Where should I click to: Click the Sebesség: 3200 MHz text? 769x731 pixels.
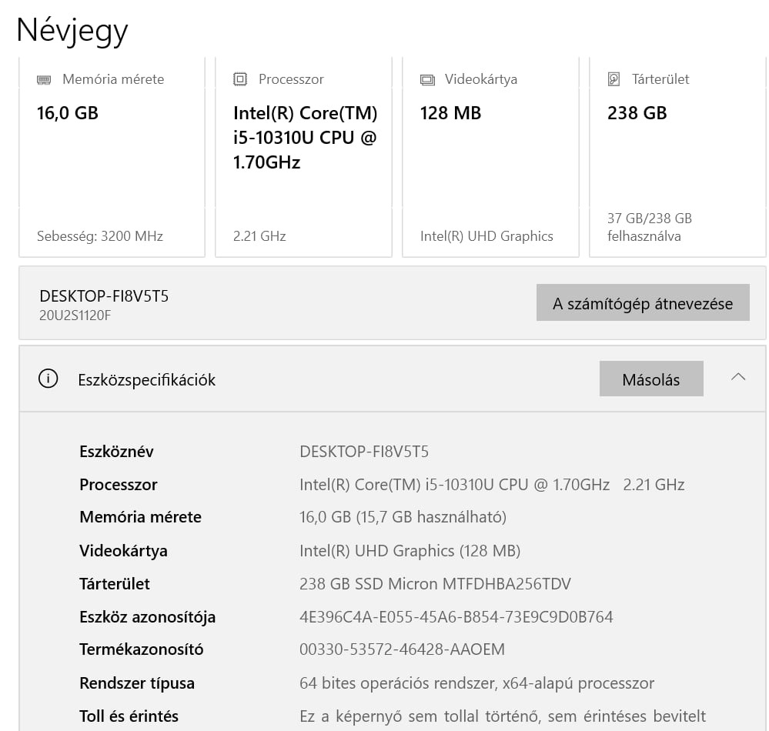100,236
